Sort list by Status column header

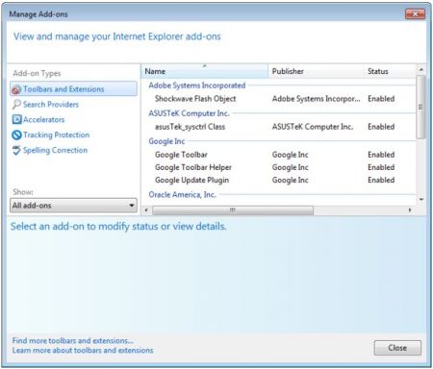point(390,71)
